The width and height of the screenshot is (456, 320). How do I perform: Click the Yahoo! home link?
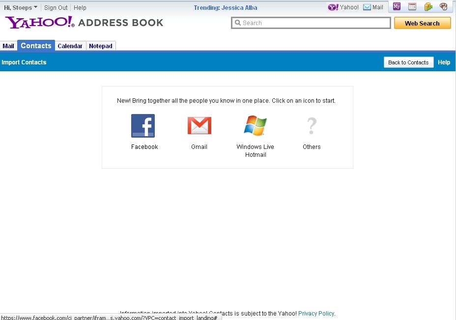343,7
